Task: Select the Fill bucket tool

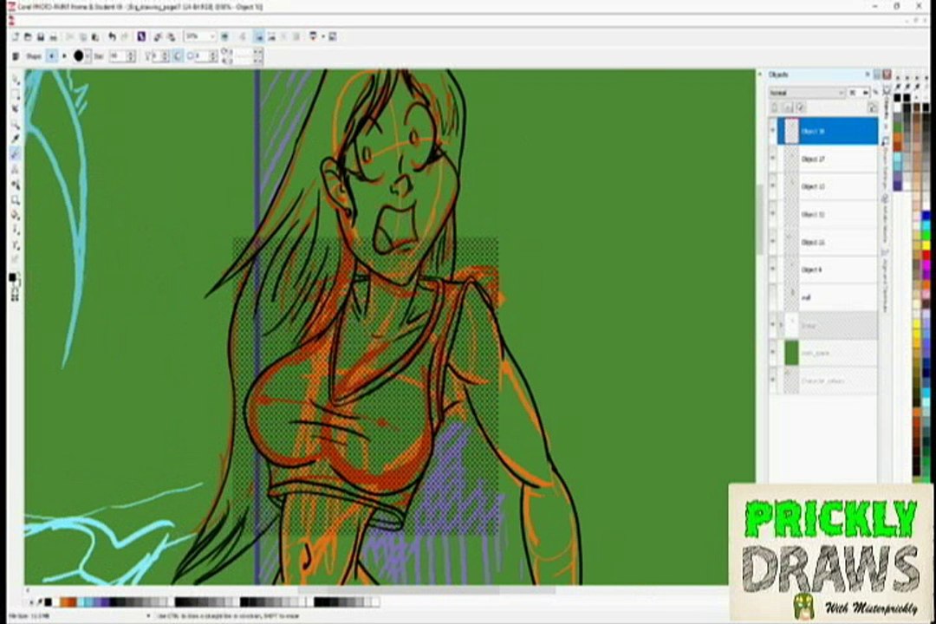Action: click(x=15, y=215)
